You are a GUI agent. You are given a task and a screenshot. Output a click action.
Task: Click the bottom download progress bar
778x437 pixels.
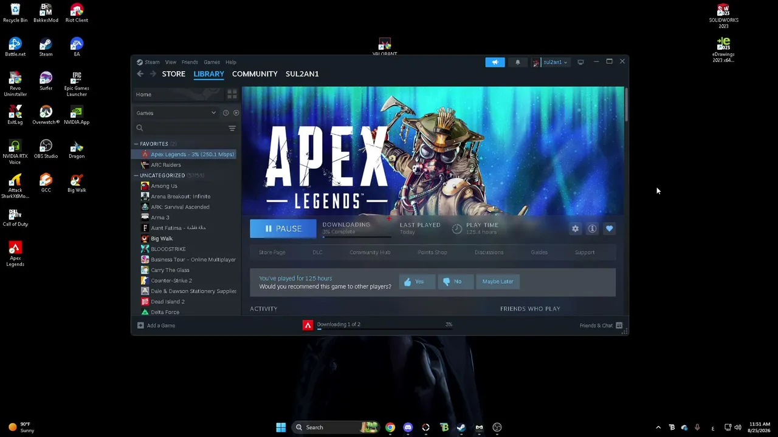(x=385, y=329)
